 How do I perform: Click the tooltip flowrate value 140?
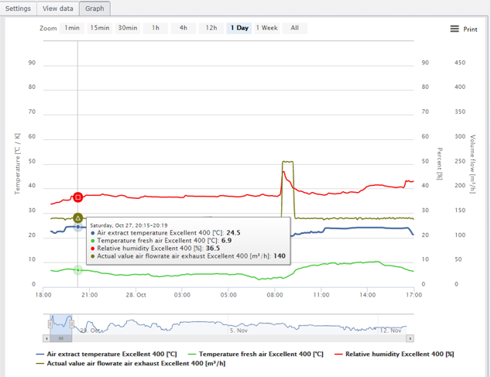280,256
